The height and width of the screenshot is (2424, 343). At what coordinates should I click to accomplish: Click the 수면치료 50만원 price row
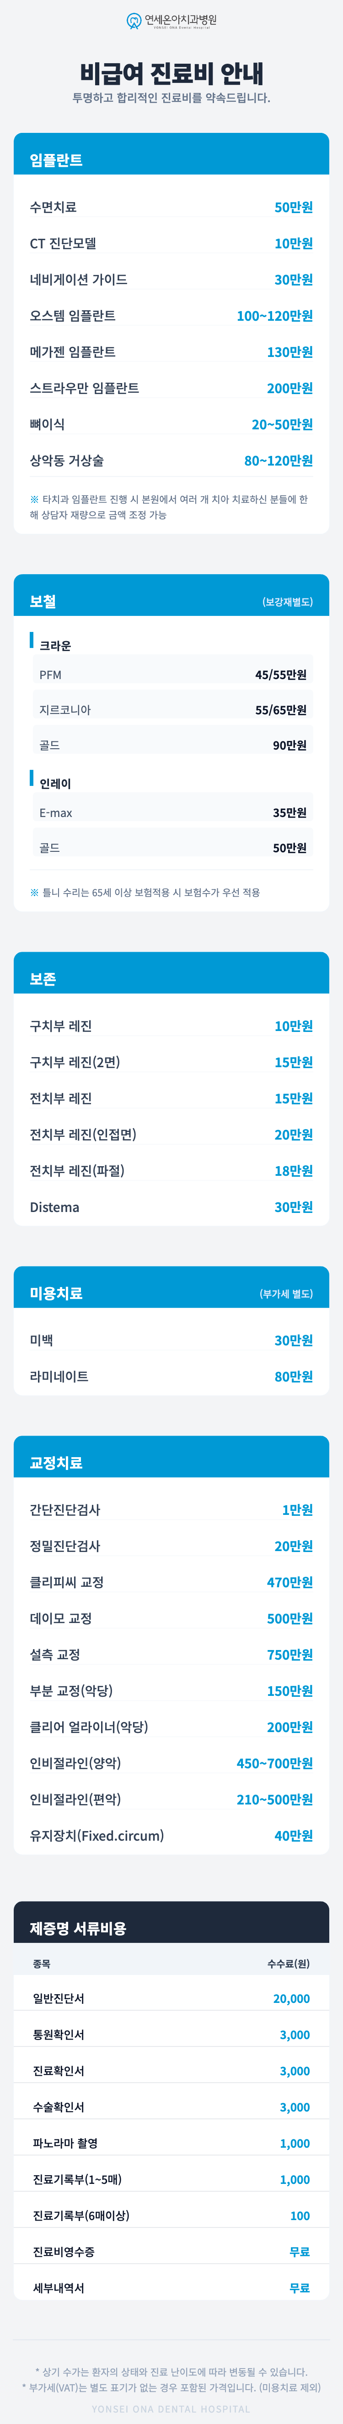[x=171, y=207]
